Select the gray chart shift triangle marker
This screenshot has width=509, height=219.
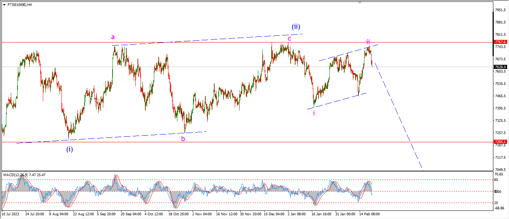pyautogui.click(x=360, y=2)
